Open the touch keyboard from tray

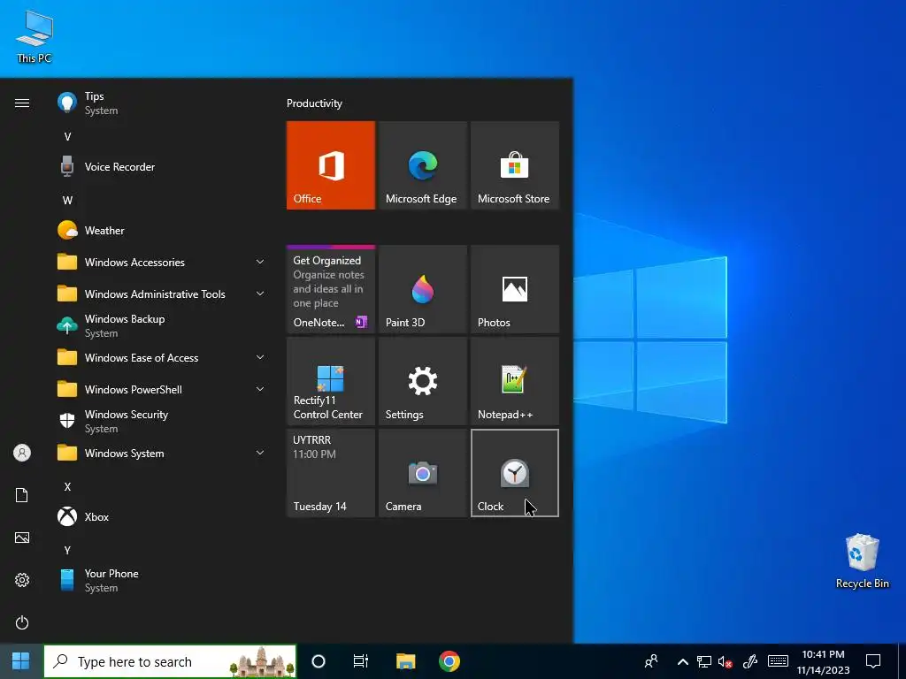click(778, 661)
